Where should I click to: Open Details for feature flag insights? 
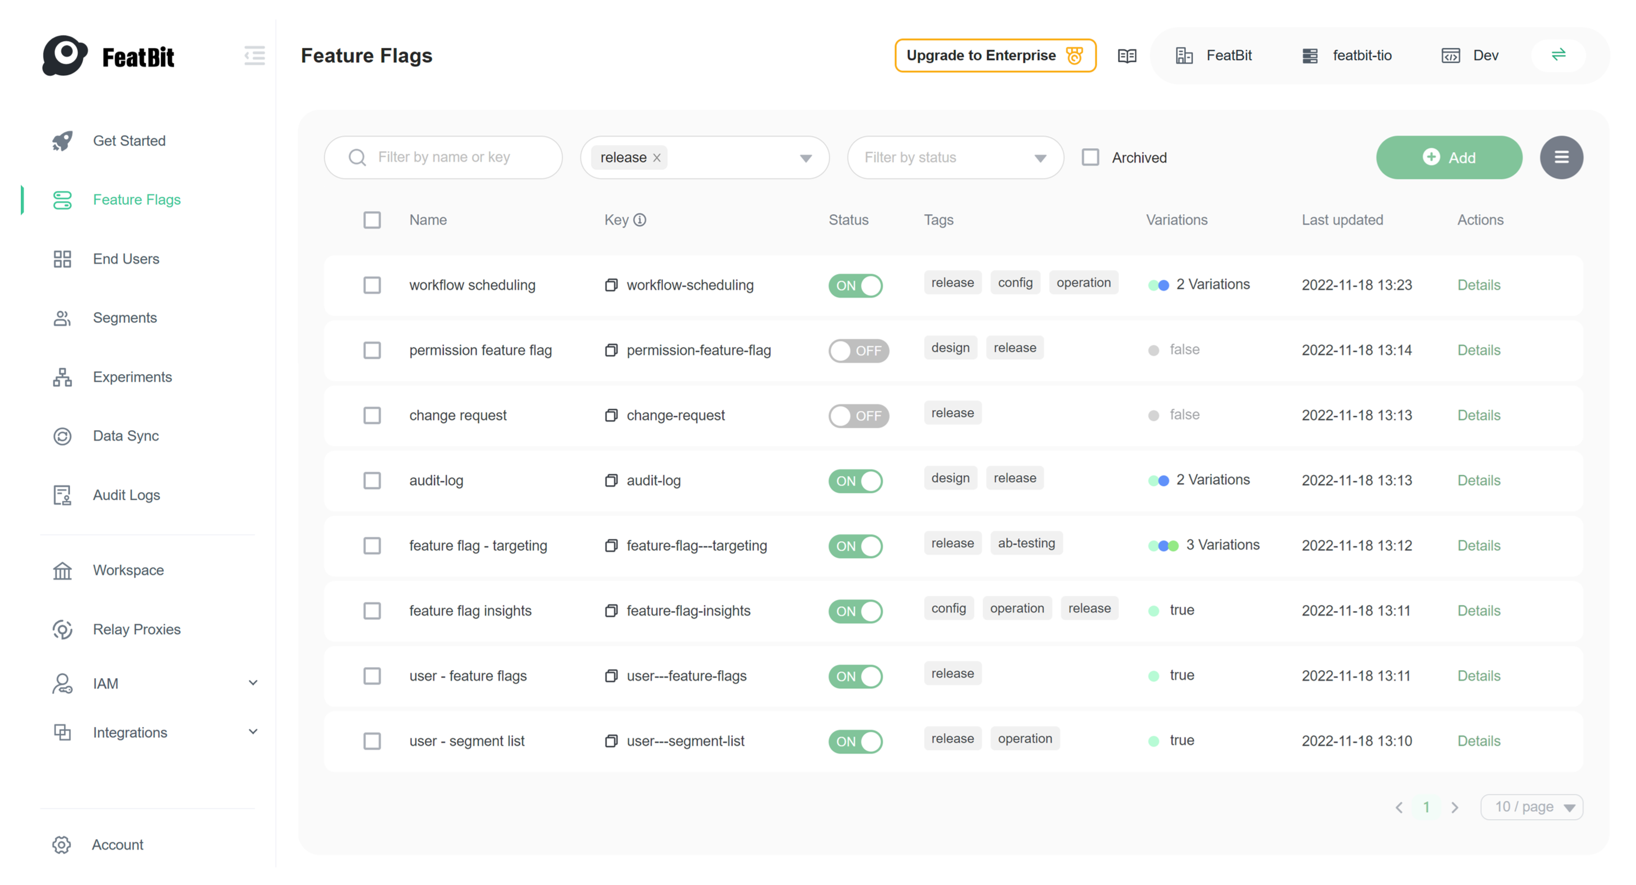[1478, 611]
